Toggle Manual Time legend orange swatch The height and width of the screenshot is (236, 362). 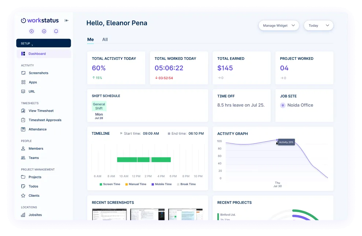point(126,184)
